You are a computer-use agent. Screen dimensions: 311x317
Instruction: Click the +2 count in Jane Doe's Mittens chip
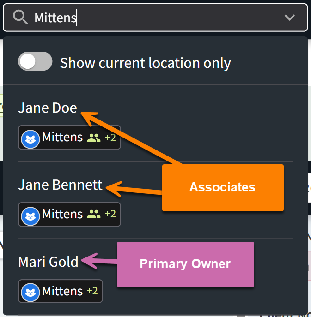[x=110, y=138]
